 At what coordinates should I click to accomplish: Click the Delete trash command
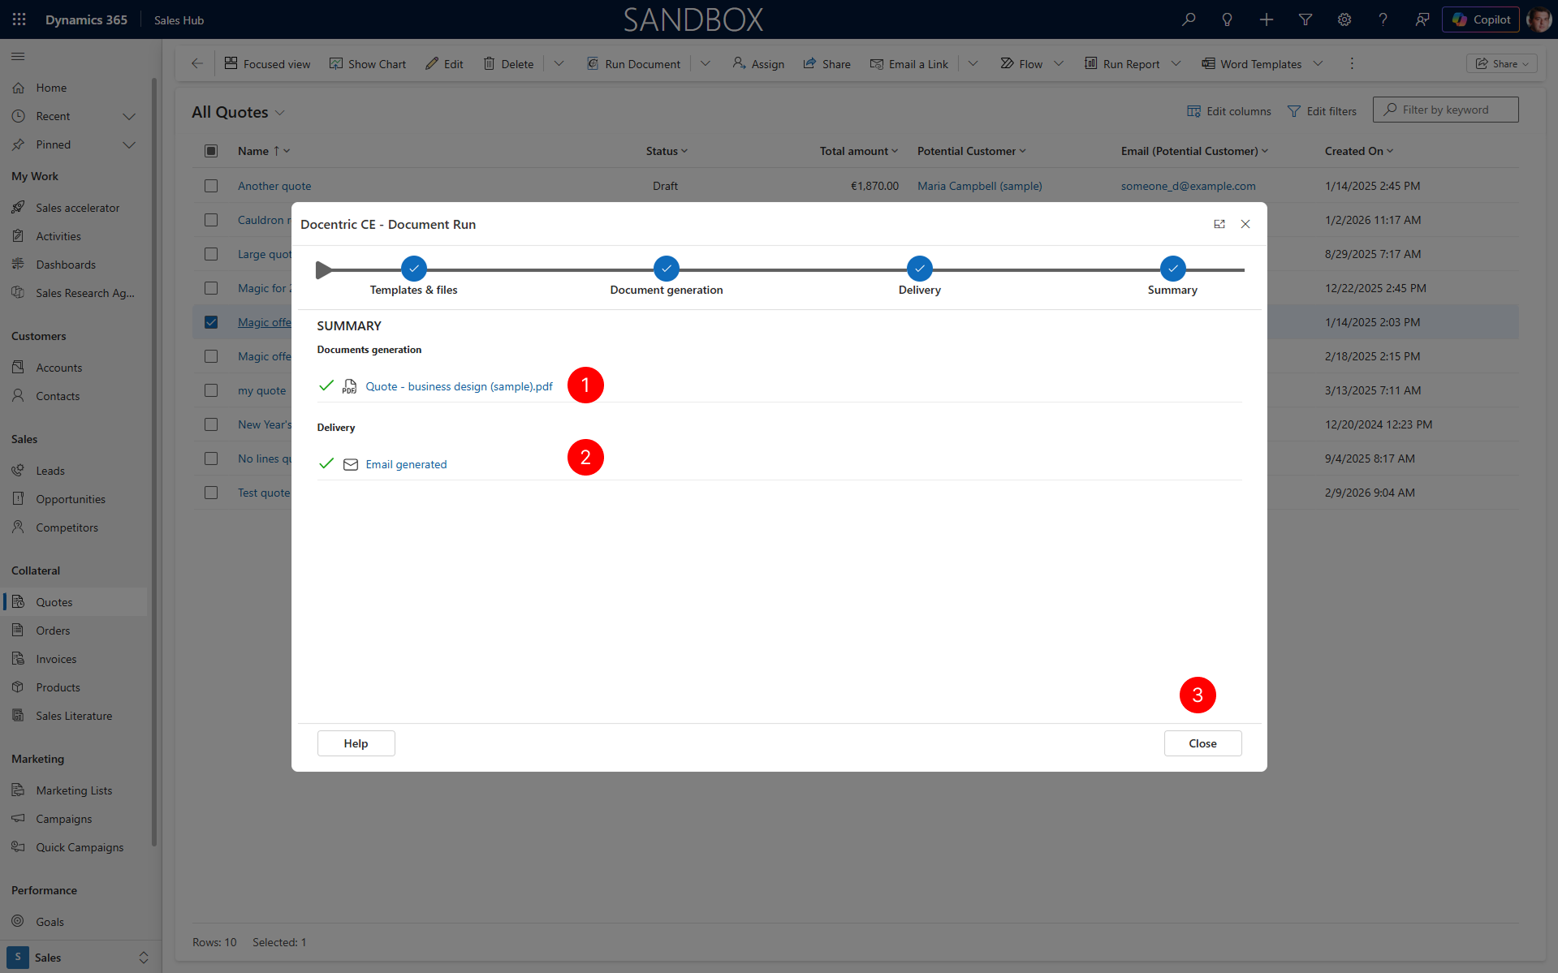508,64
